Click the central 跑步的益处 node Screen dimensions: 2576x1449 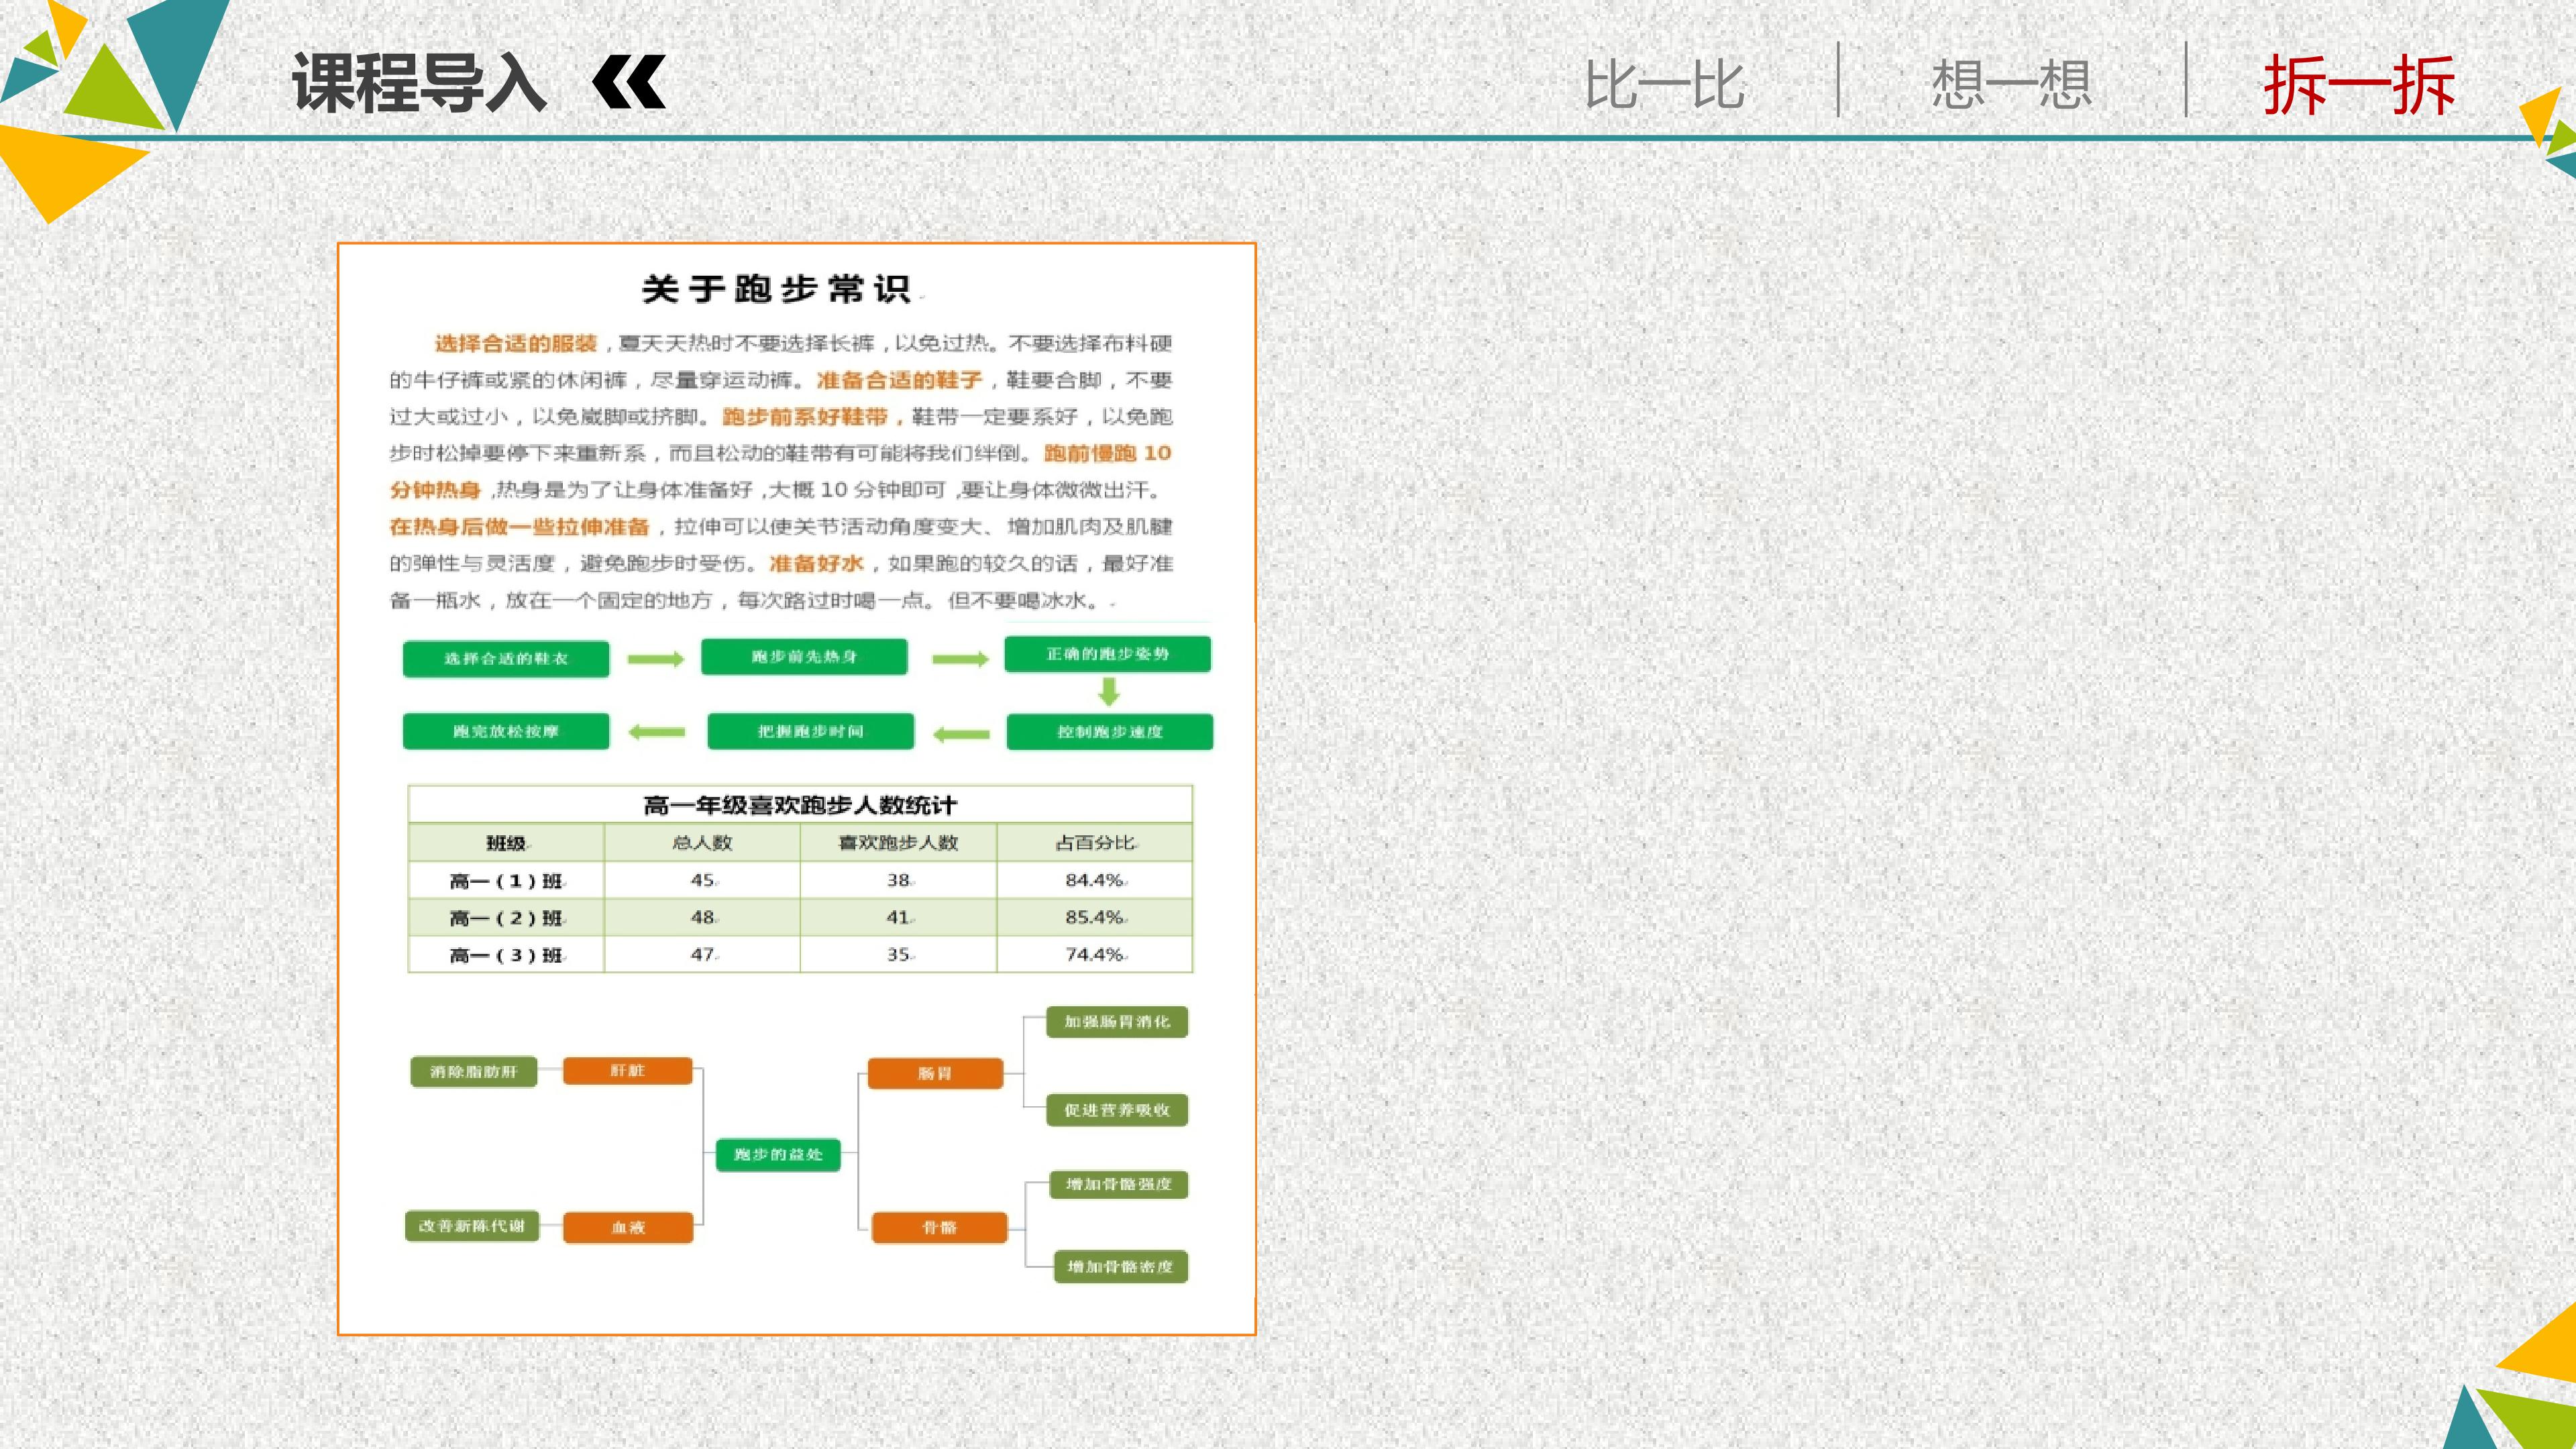point(778,1155)
